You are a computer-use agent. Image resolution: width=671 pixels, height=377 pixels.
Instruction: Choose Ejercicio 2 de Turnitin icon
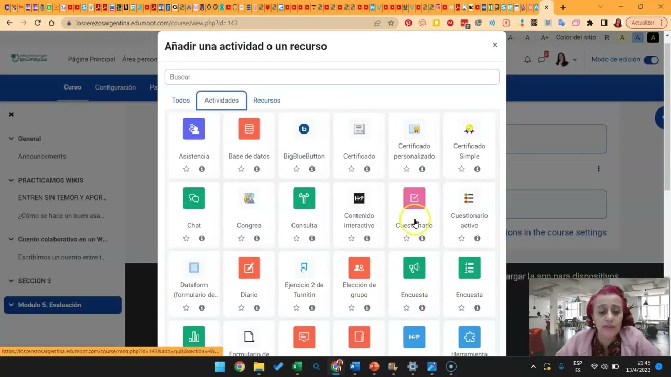tap(304, 268)
